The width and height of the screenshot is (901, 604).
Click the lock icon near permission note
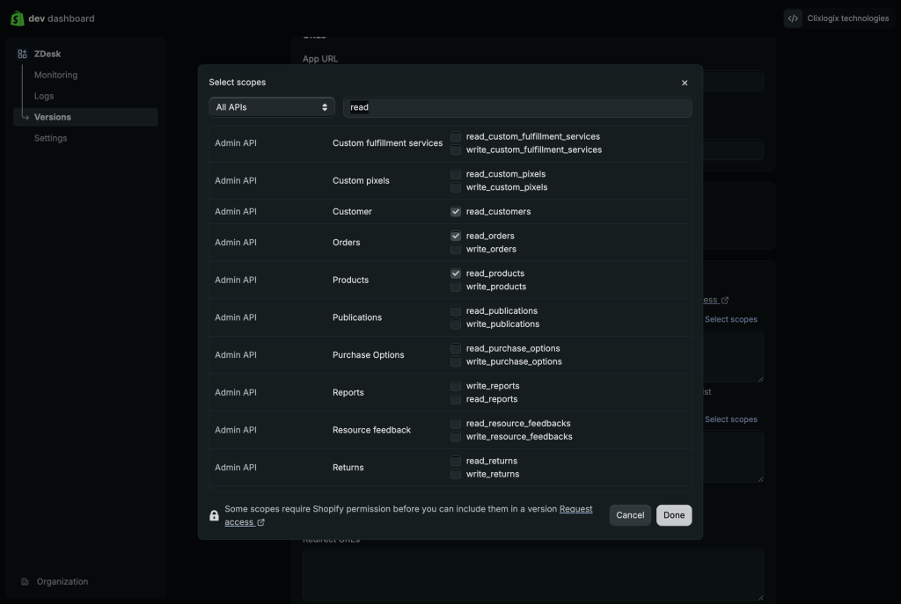pos(214,515)
